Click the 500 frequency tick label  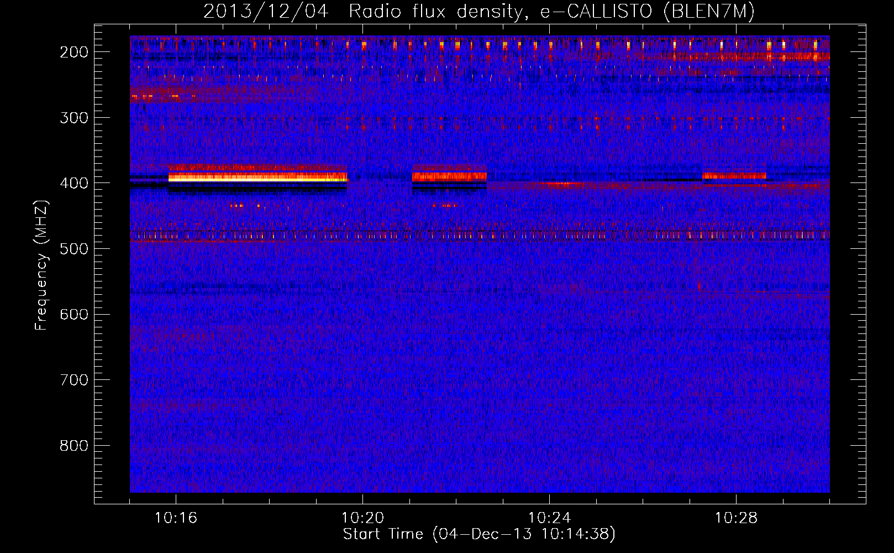click(74, 249)
